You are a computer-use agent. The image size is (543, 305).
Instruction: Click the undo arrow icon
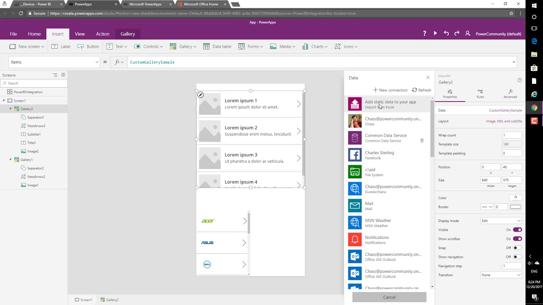point(446,33)
